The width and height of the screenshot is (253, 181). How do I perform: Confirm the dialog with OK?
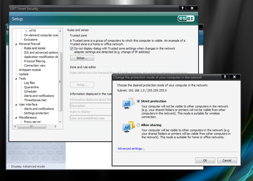205,160
